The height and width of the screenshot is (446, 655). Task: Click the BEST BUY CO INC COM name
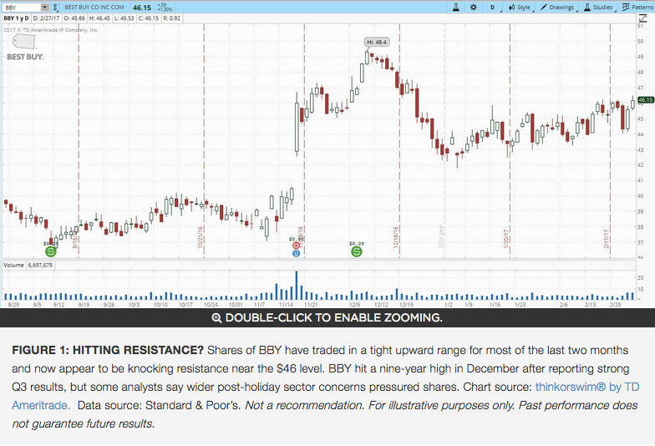coord(94,8)
